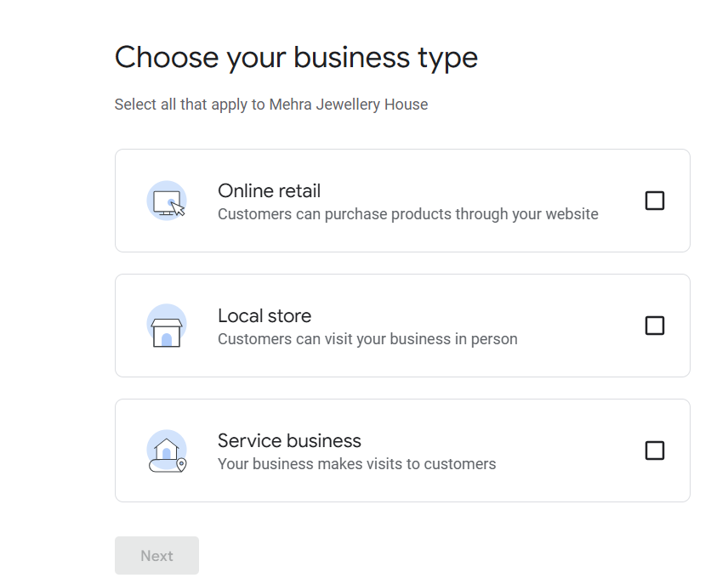Click the map pin on Service business icon

[181, 464]
